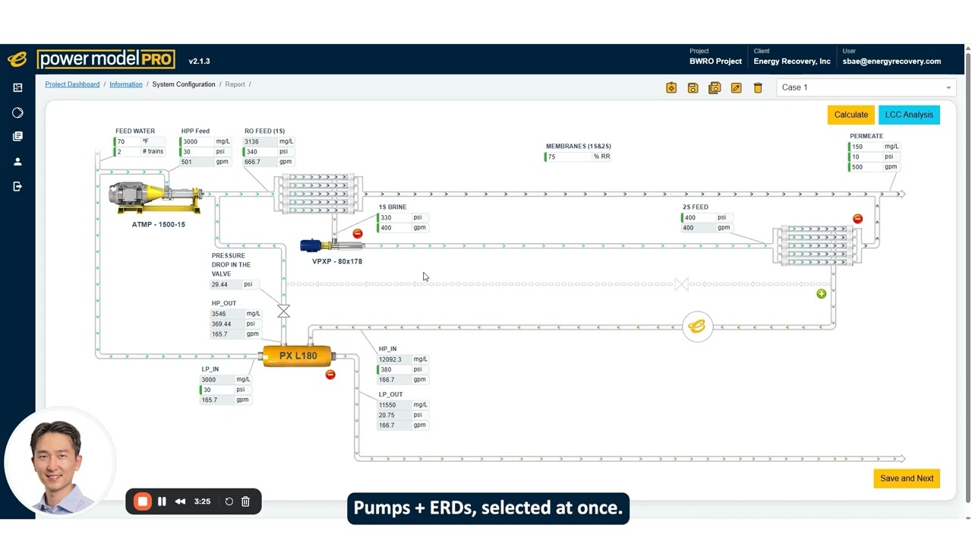The image size is (972, 547).
Task: Click the logout icon in sidebar
Action: (17, 186)
